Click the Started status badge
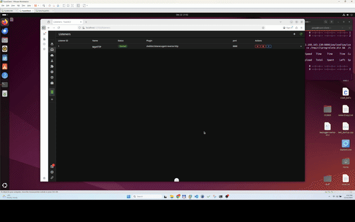The width and height of the screenshot is (355, 222). [x=123, y=46]
